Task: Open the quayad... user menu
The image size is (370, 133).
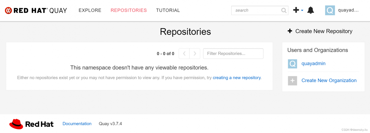Action: (348, 10)
